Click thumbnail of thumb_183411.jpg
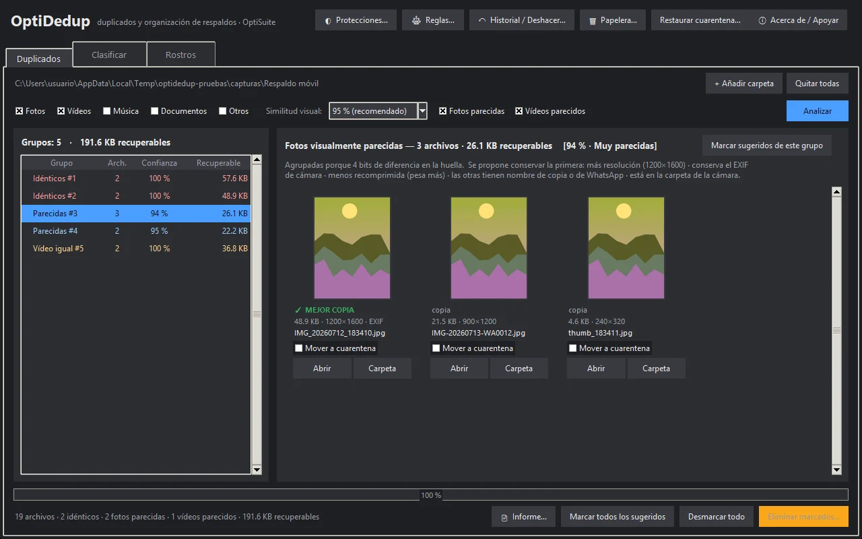 tap(626, 248)
